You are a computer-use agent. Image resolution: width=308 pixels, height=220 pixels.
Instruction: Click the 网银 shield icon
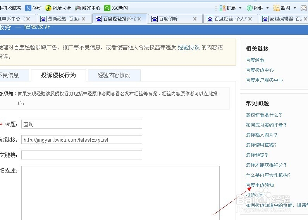click(x=249, y=8)
